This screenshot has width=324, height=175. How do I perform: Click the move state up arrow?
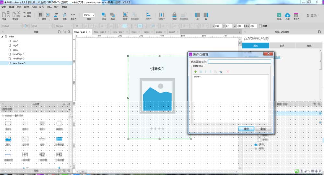pyautogui.click(x=206, y=72)
